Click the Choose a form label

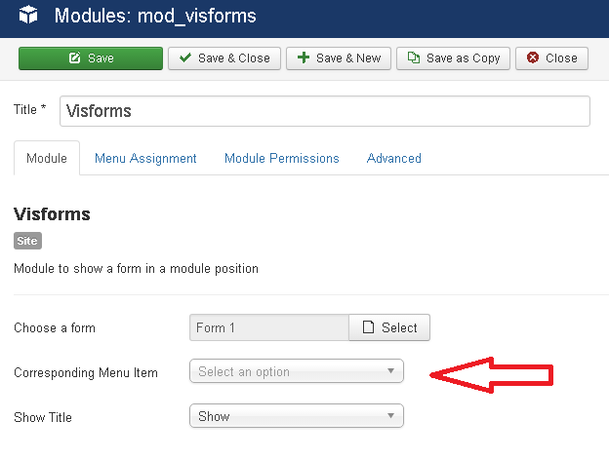coord(55,328)
